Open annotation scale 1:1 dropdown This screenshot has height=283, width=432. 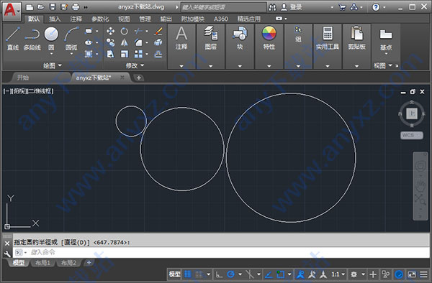pyautogui.click(x=338, y=274)
